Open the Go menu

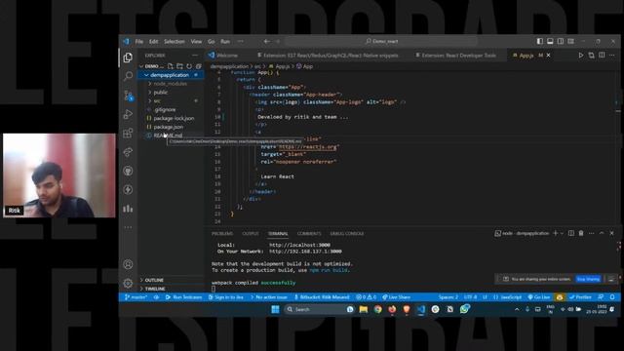tap(212, 41)
